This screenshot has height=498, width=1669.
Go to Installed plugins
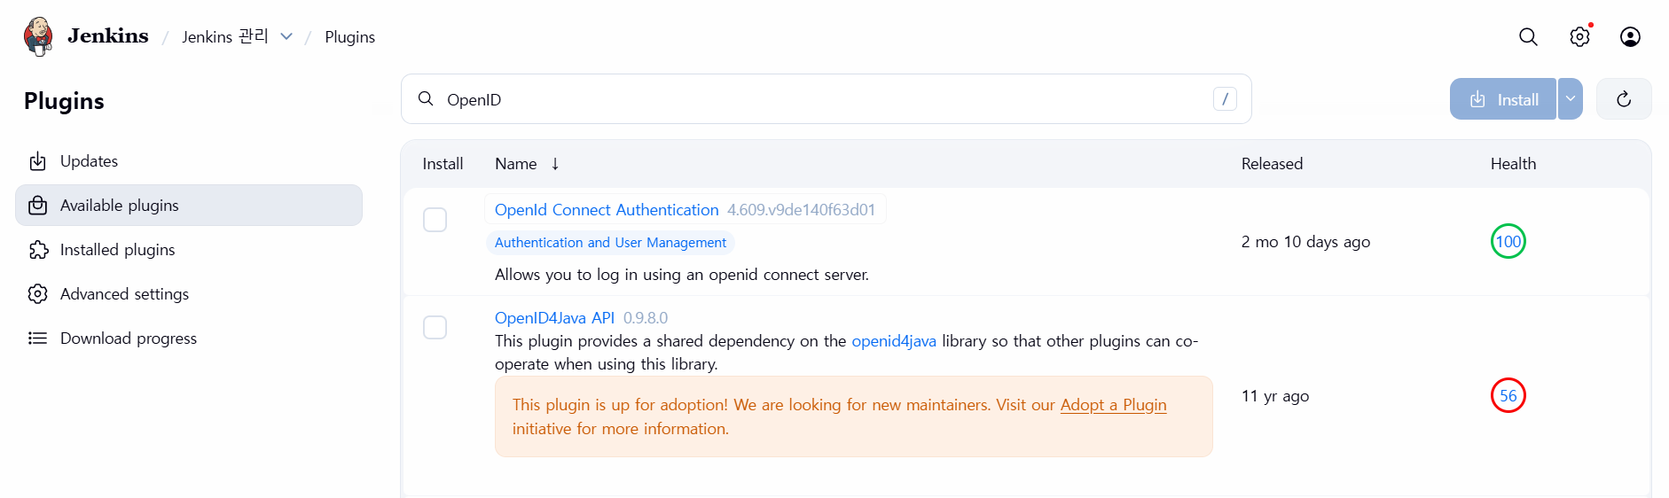point(189,250)
